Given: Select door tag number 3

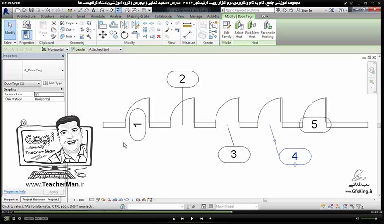Looking at the screenshot, I should point(234,154).
